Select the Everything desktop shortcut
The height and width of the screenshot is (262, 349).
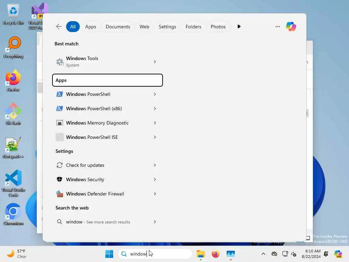13,47
